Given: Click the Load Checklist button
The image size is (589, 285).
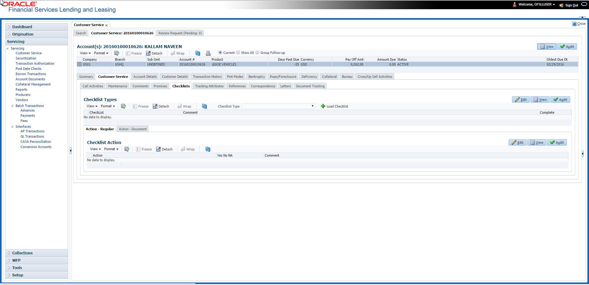Looking at the screenshot, I should coord(334,106).
